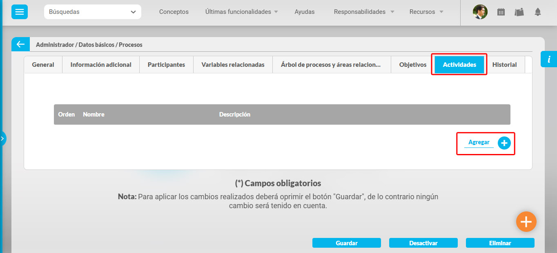This screenshot has width=557, height=253.
Task: Expand the Responsabilidades menu
Action: point(364,12)
